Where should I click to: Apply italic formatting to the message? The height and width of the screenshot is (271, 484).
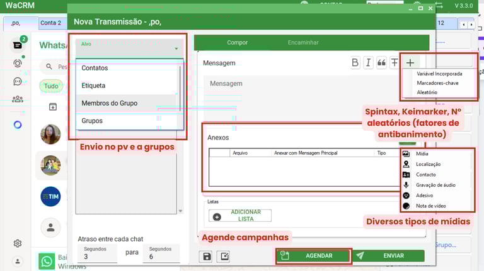pos(368,63)
